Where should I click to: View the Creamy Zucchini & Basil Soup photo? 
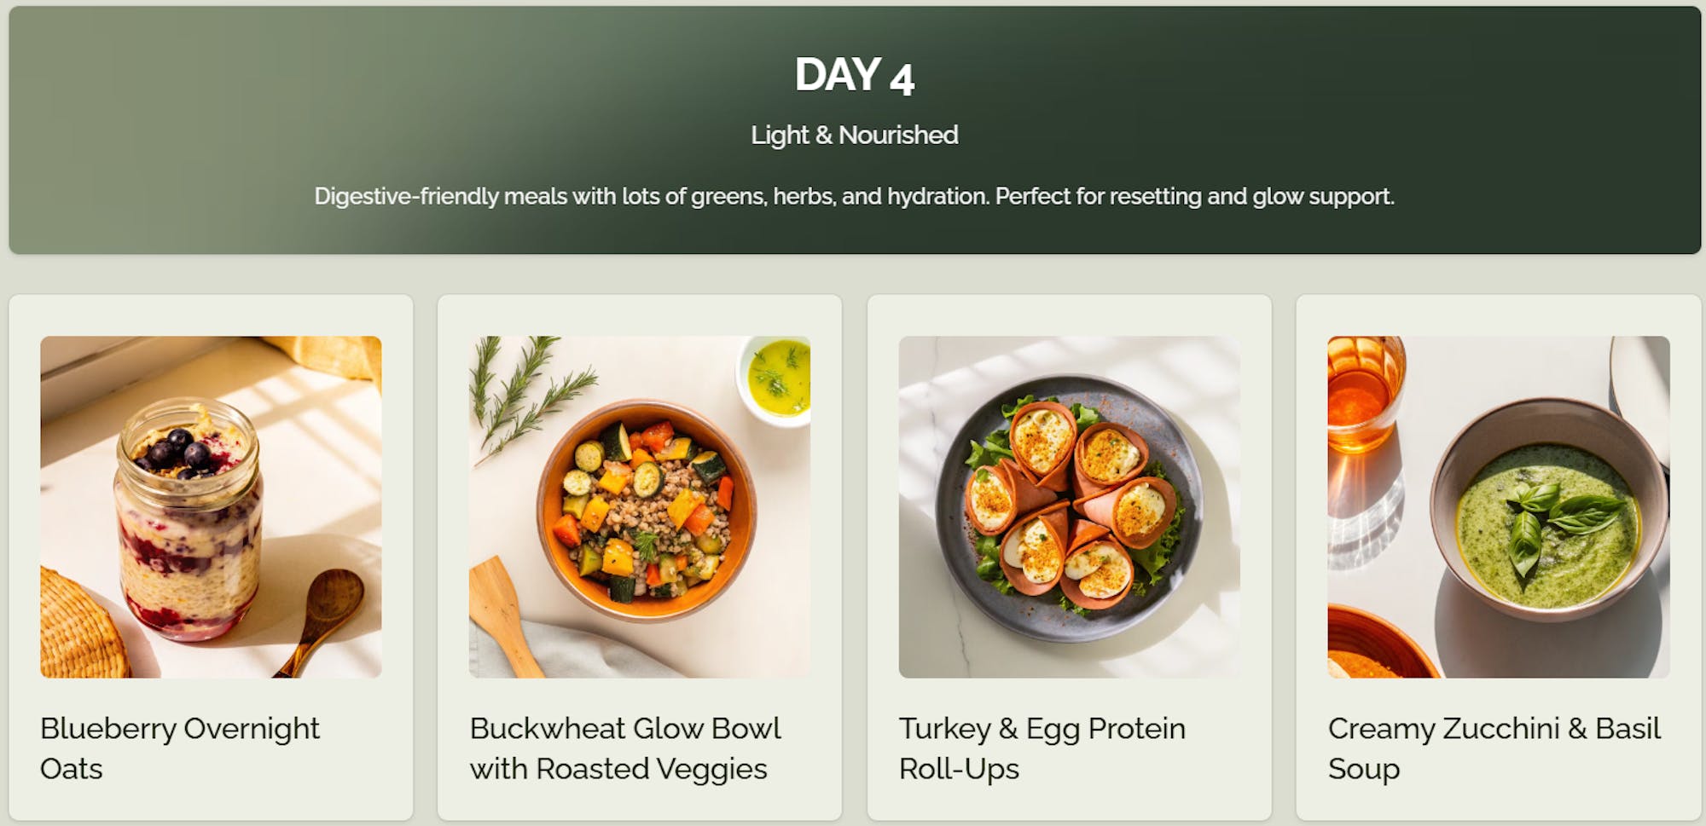click(x=1498, y=506)
